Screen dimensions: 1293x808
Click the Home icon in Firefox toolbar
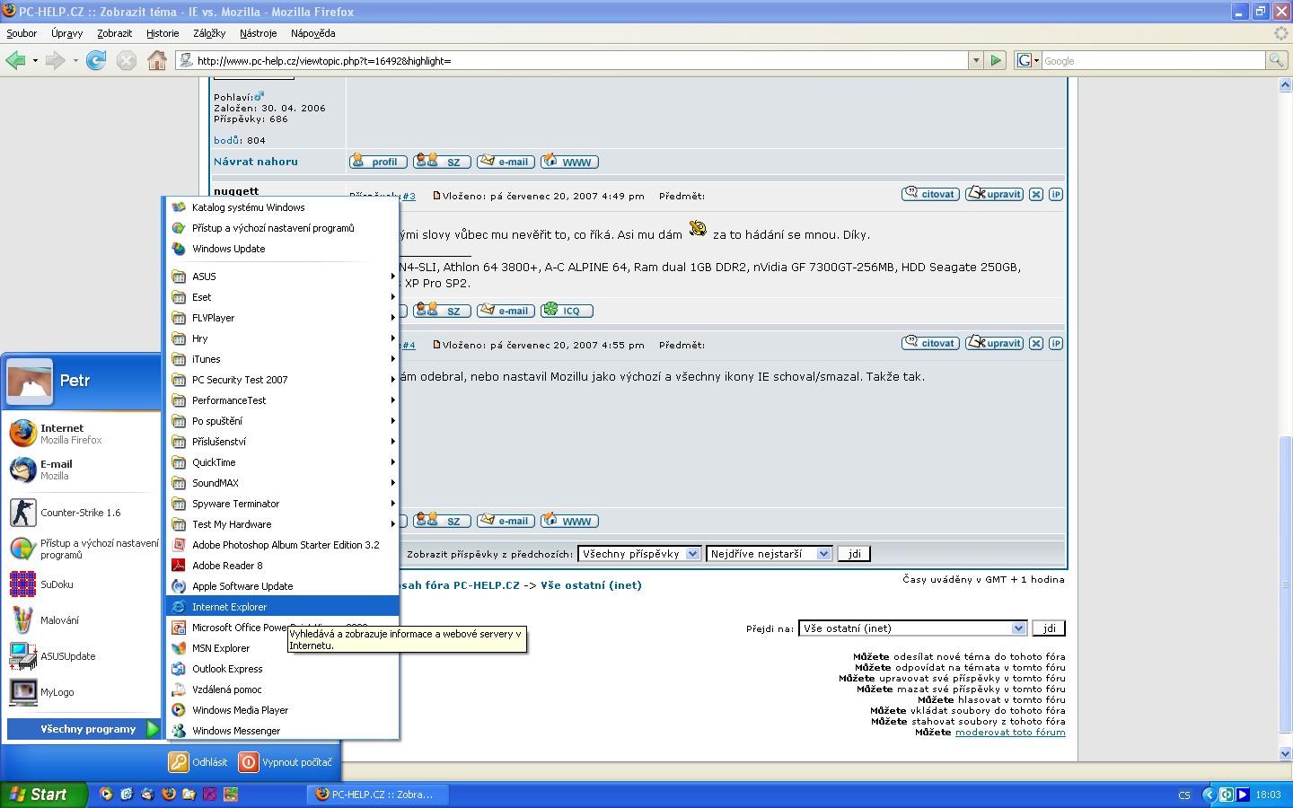coord(157,60)
